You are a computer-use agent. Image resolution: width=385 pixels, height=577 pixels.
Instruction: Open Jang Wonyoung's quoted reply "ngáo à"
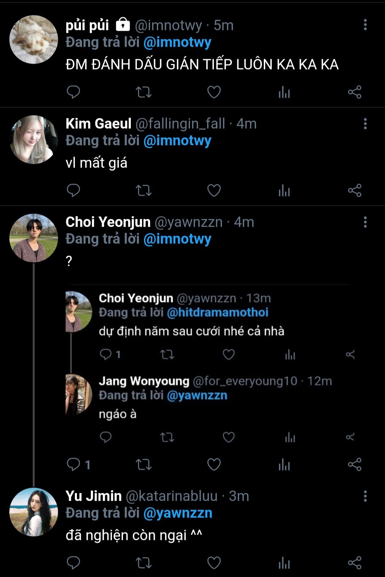pyautogui.click(x=118, y=414)
